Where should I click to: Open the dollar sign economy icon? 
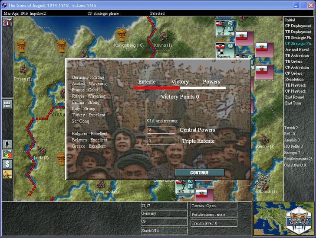click(x=7, y=164)
